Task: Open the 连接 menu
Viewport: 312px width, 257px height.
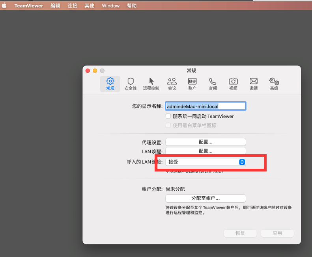Action: coord(72,6)
